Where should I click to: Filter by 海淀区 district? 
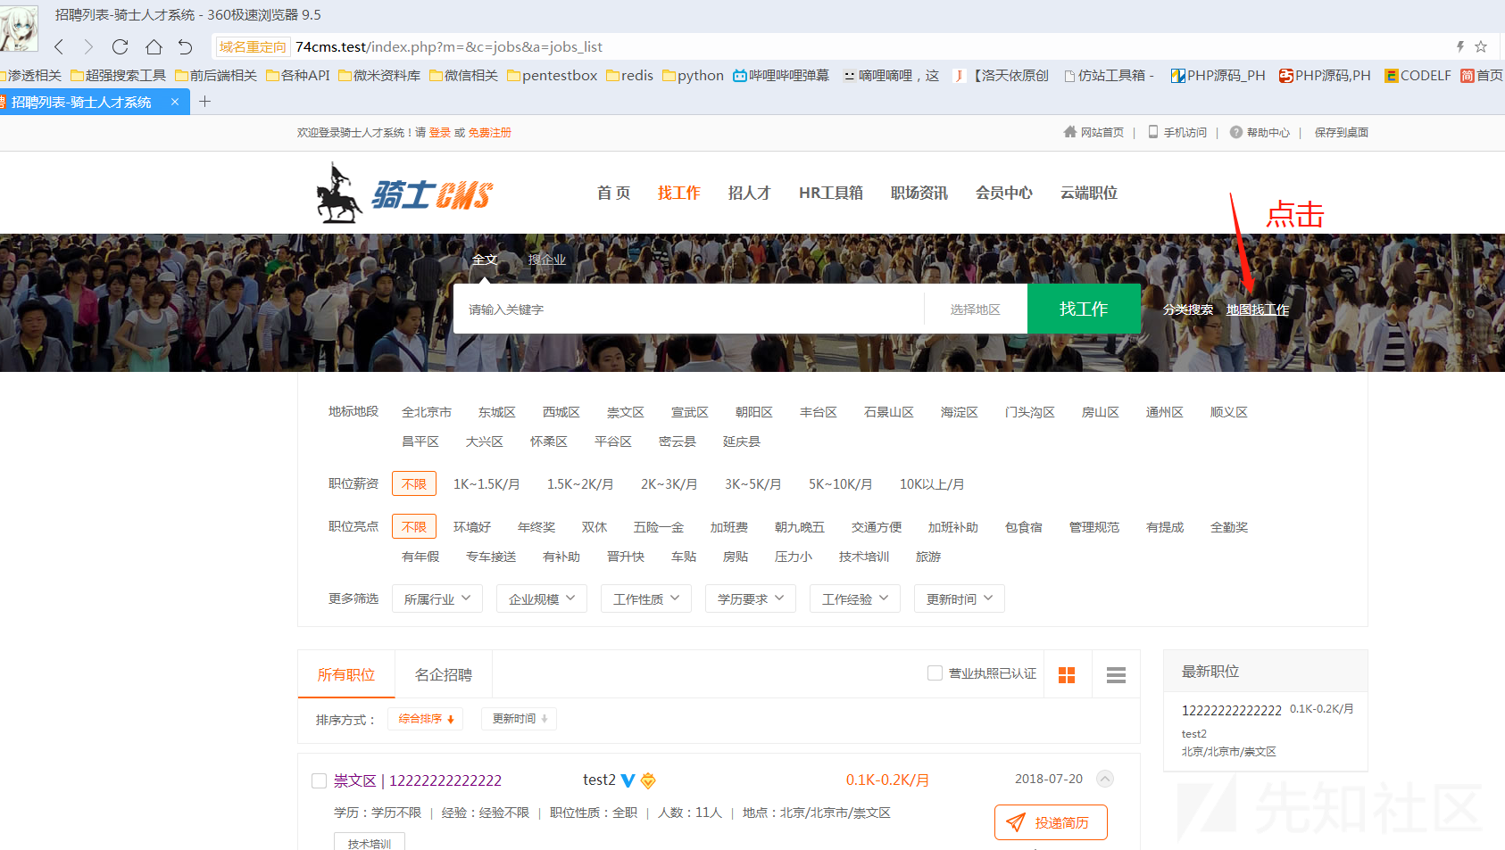point(960,412)
